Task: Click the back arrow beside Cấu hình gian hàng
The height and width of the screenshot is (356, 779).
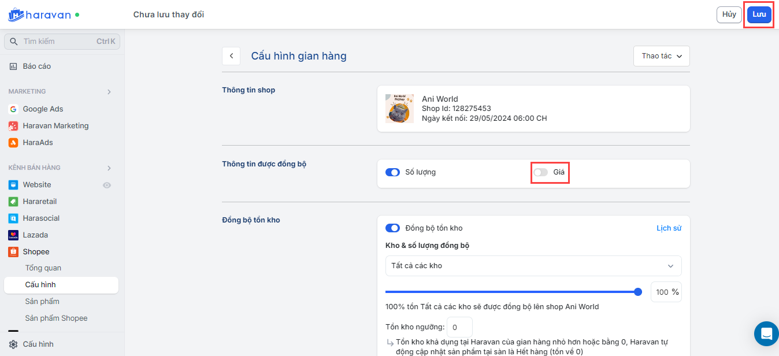Action: point(231,56)
